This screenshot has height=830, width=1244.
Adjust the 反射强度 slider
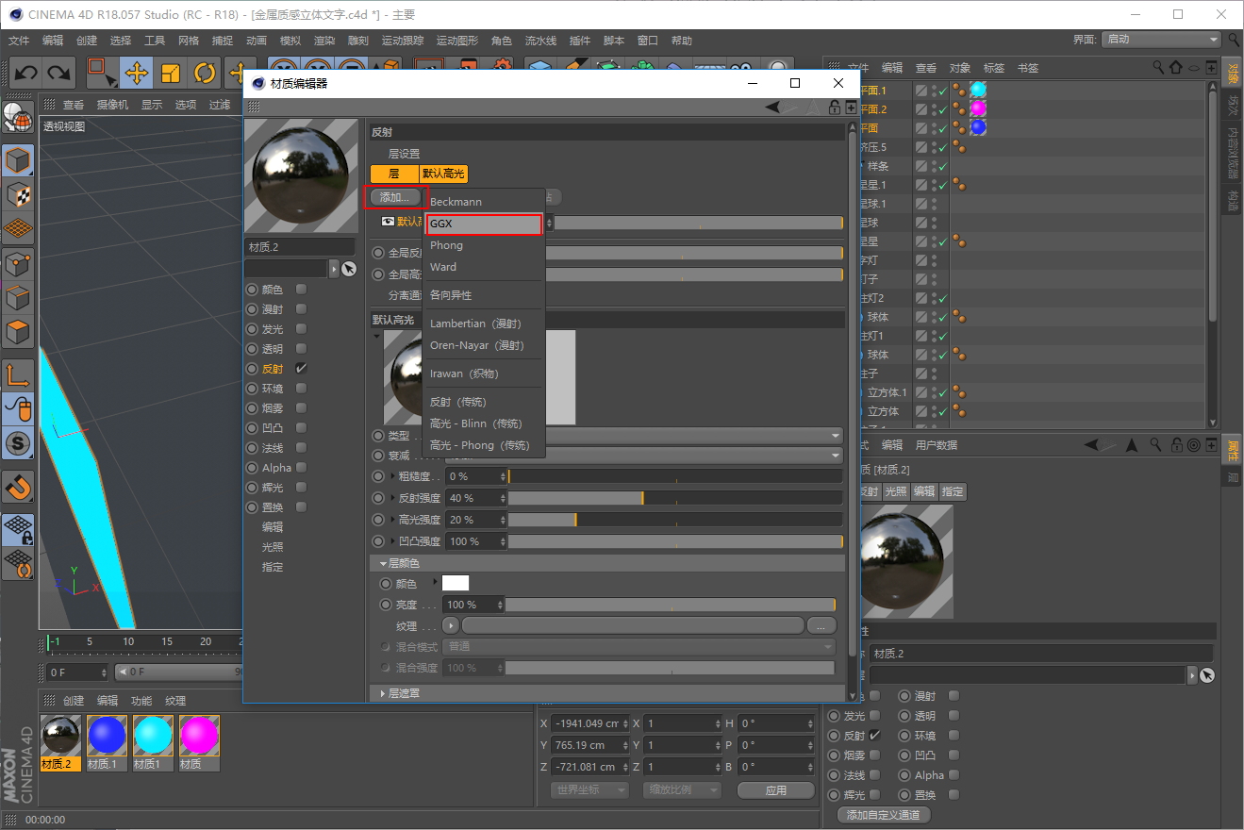pyautogui.click(x=675, y=498)
